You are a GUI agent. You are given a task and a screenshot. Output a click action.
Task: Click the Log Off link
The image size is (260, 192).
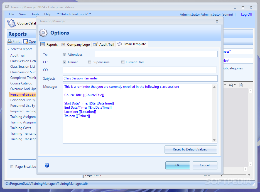coord(247,14)
